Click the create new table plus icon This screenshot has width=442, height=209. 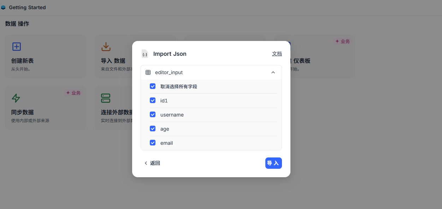(x=17, y=47)
